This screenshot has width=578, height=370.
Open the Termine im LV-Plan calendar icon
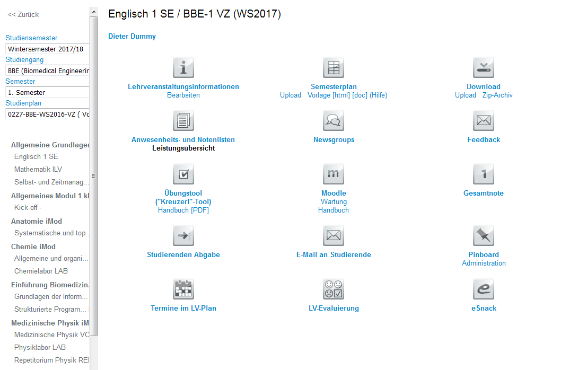click(x=183, y=289)
